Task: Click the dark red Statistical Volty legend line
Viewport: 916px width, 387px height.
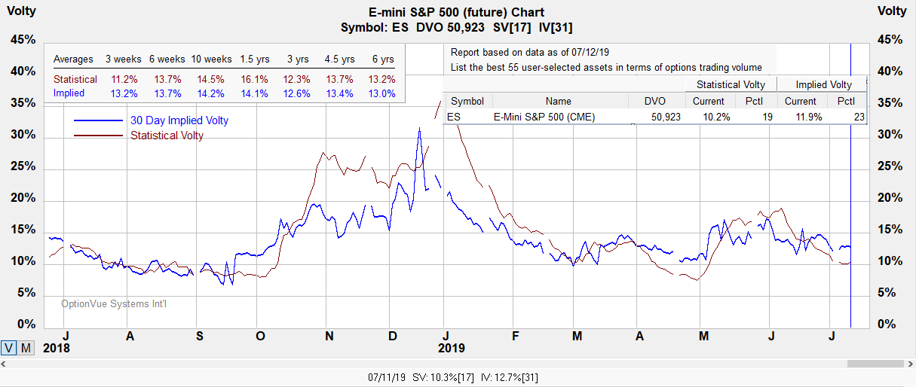Action: [97, 136]
